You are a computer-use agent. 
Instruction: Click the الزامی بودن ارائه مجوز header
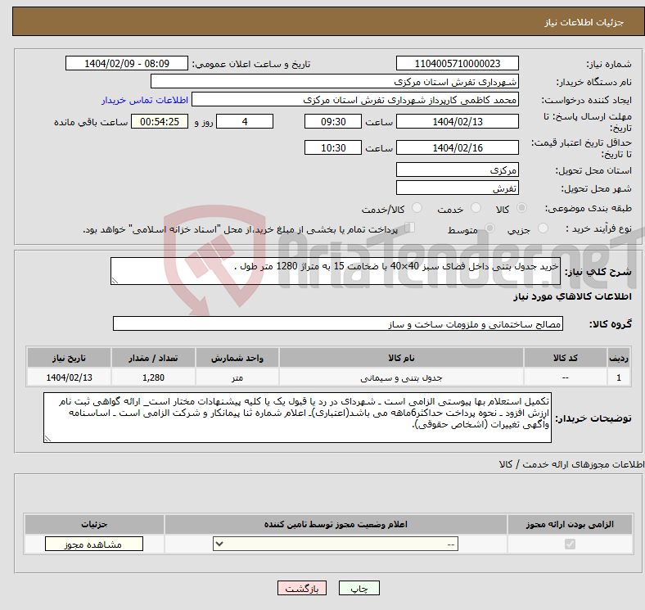click(570, 524)
